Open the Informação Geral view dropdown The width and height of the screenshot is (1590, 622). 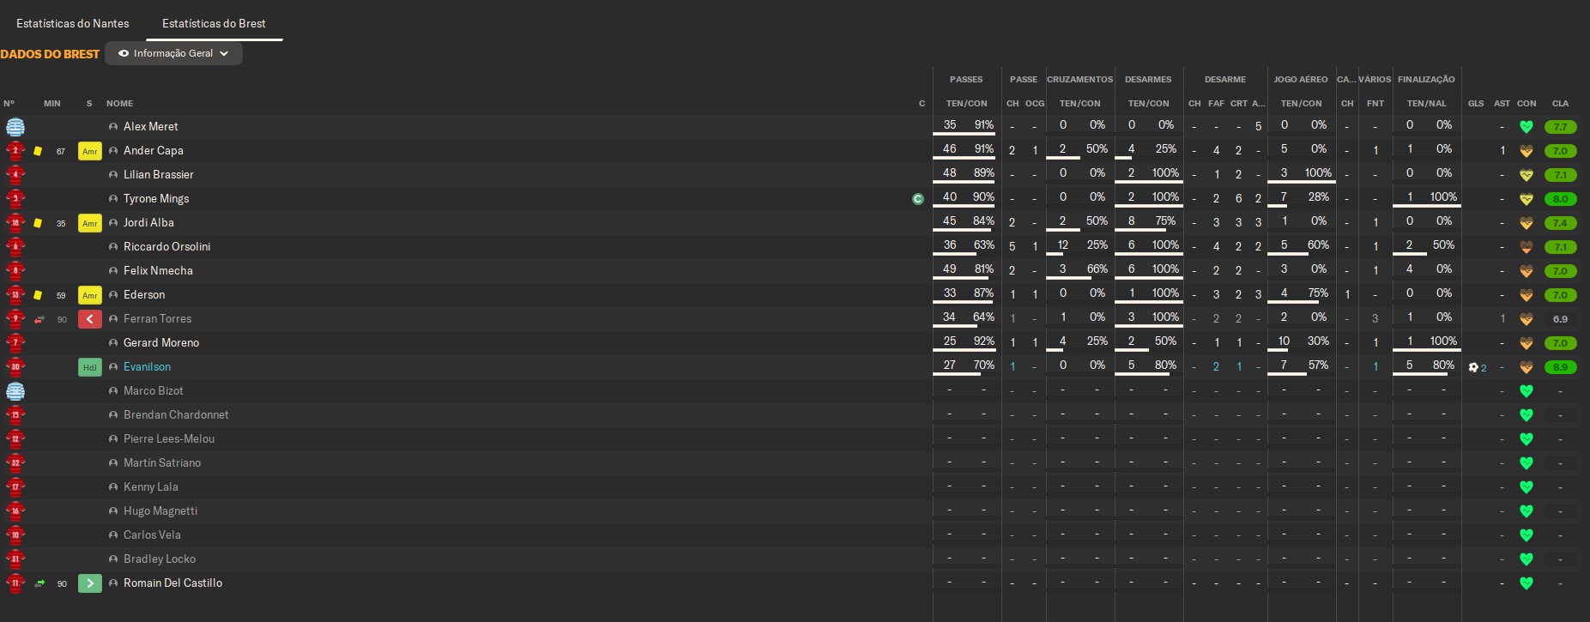(173, 53)
